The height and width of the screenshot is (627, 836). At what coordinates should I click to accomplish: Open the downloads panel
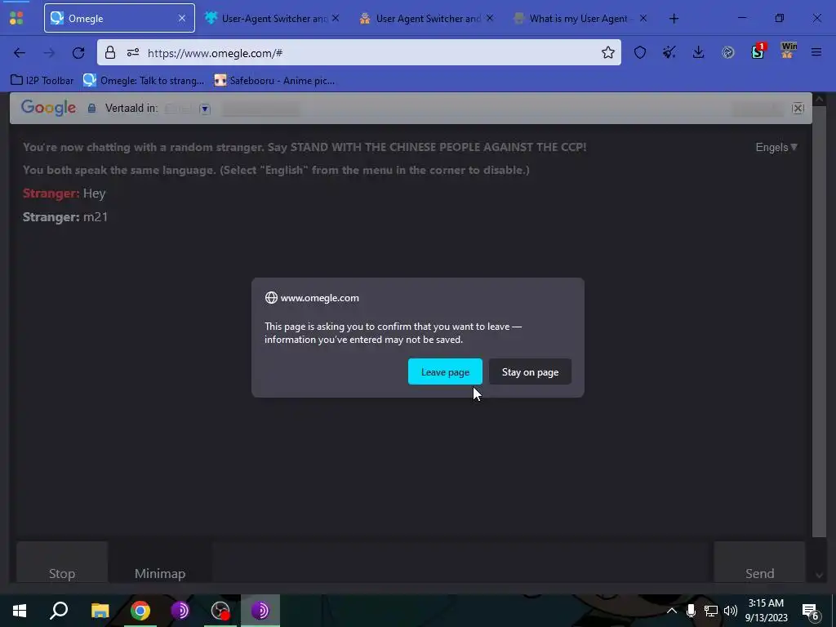(x=699, y=52)
